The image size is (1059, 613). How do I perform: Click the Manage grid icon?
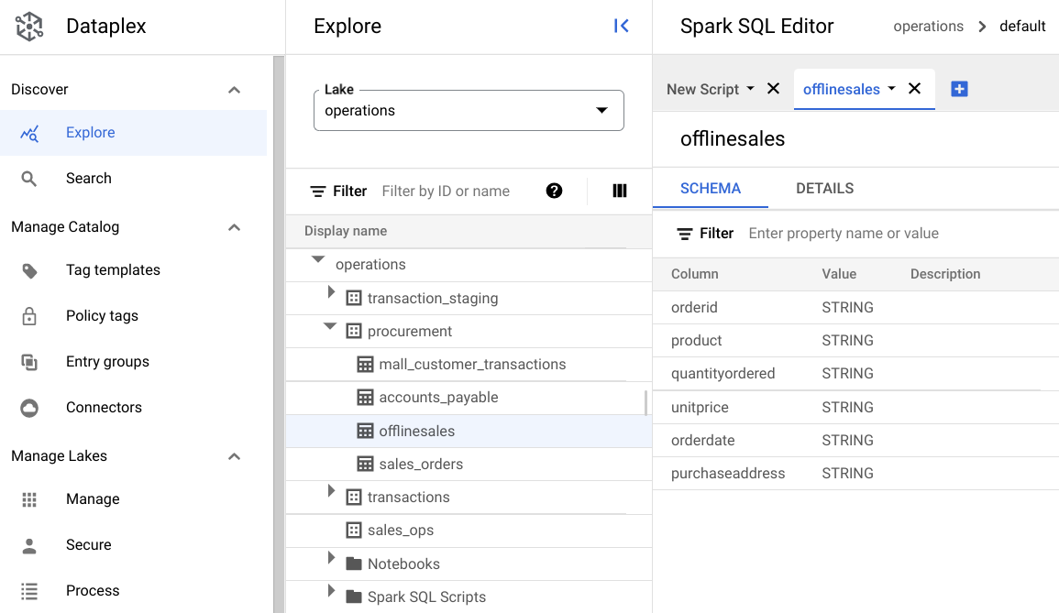tap(29, 499)
